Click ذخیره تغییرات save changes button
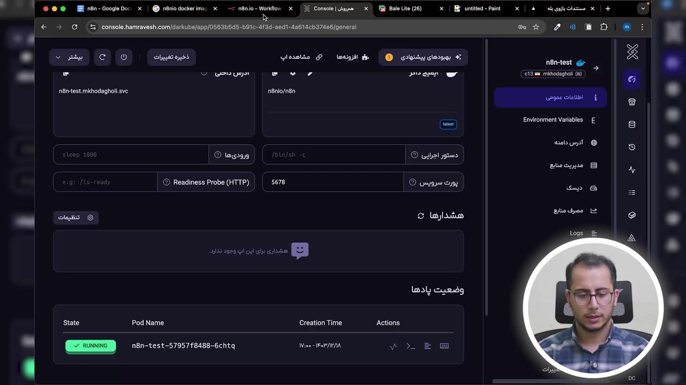The width and height of the screenshot is (686, 385). click(x=171, y=57)
